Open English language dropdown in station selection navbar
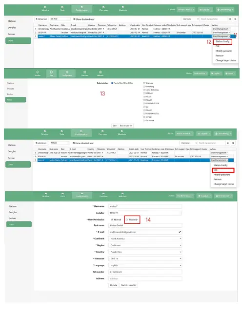This screenshot has height=310, width=242. (x=216, y=73)
